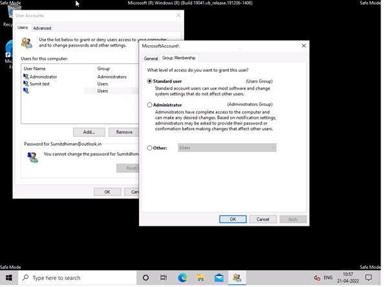Open the Windows Start menu
The width and height of the screenshot is (389, 287).
click(8, 278)
